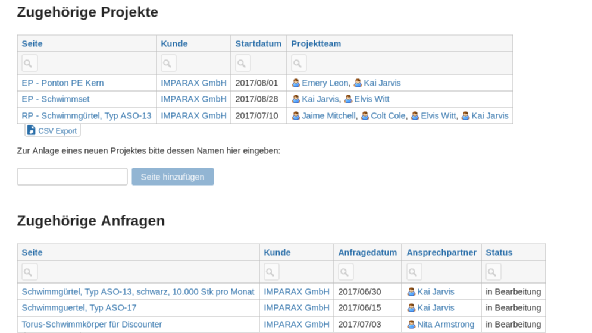592x333 pixels.
Task: Click user icon beside Elvis Witt in EP - Schwimmset row
Action: [x=349, y=99]
